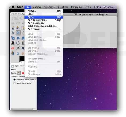Open the Strumenti menu
This screenshot has width=126, height=117.
(109, 7)
